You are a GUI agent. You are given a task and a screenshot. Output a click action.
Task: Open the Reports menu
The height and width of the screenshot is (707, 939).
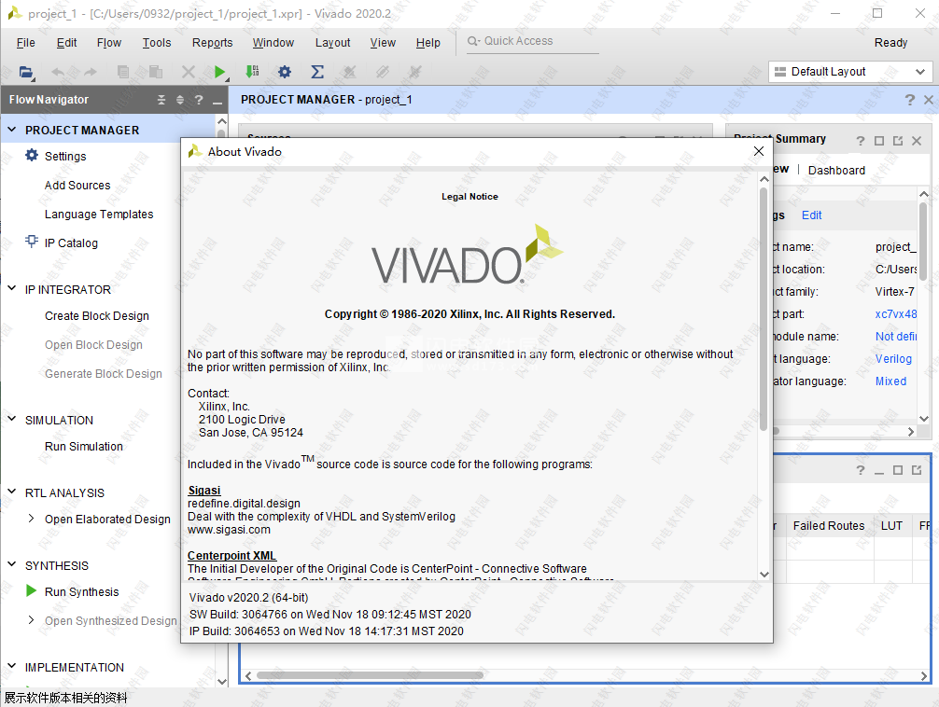point(212,43)
